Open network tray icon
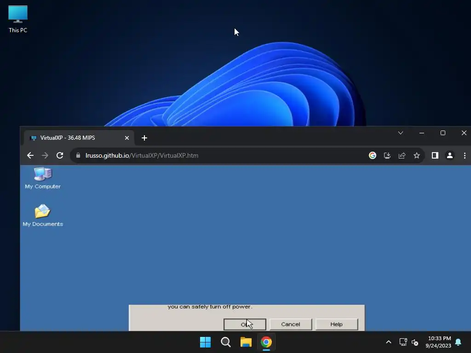 (x=403, y=342)
